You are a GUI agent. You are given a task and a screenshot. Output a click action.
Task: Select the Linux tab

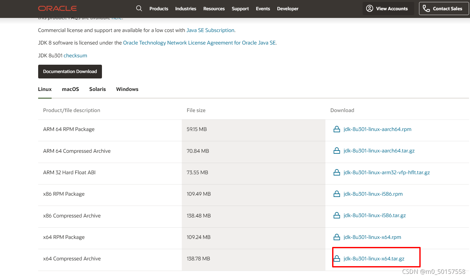point(45,89)
